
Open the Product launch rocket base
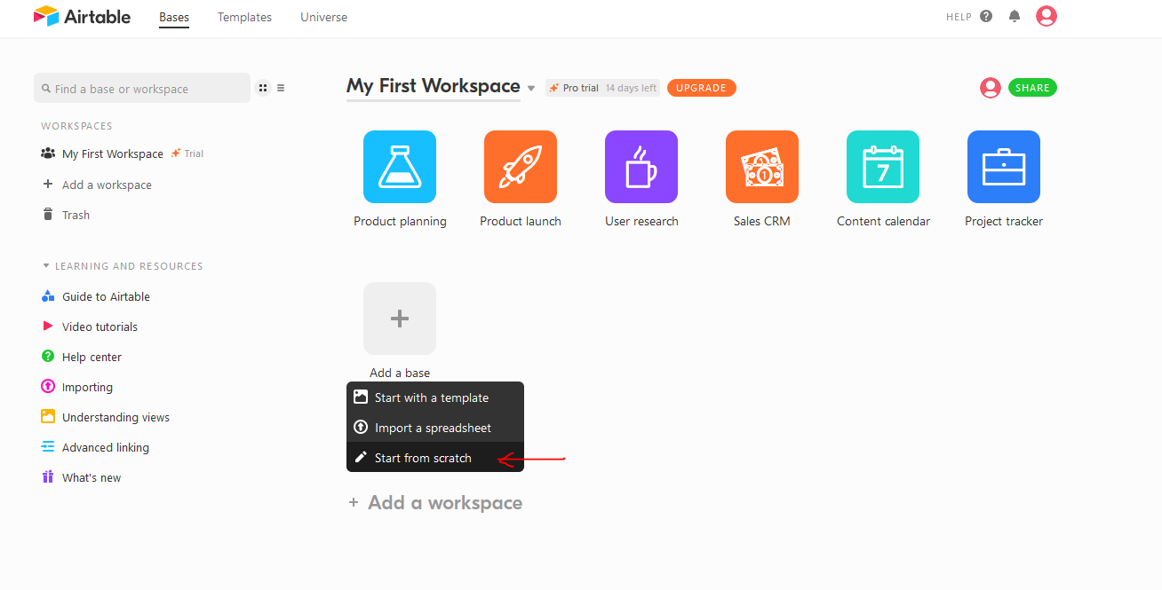click(x=521, y=167)
